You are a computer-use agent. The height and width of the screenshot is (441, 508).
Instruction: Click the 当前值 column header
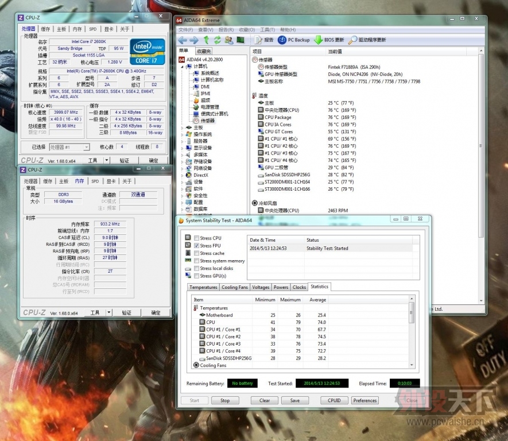tap(335, 52)
